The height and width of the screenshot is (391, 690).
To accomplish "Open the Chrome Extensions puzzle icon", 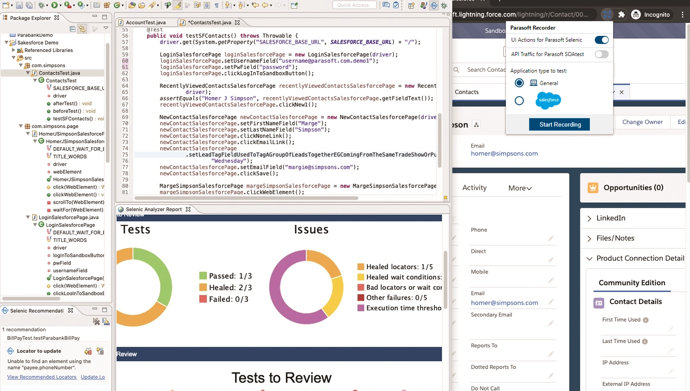I will [621, 14].
